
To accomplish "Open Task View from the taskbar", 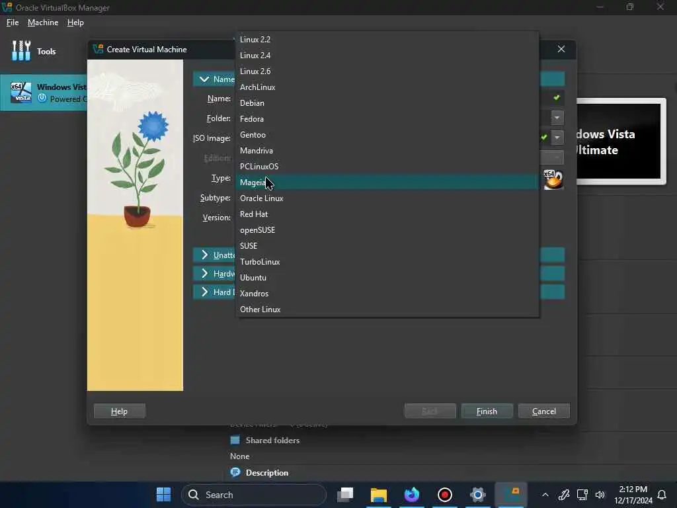I will [x=345, y=495].
